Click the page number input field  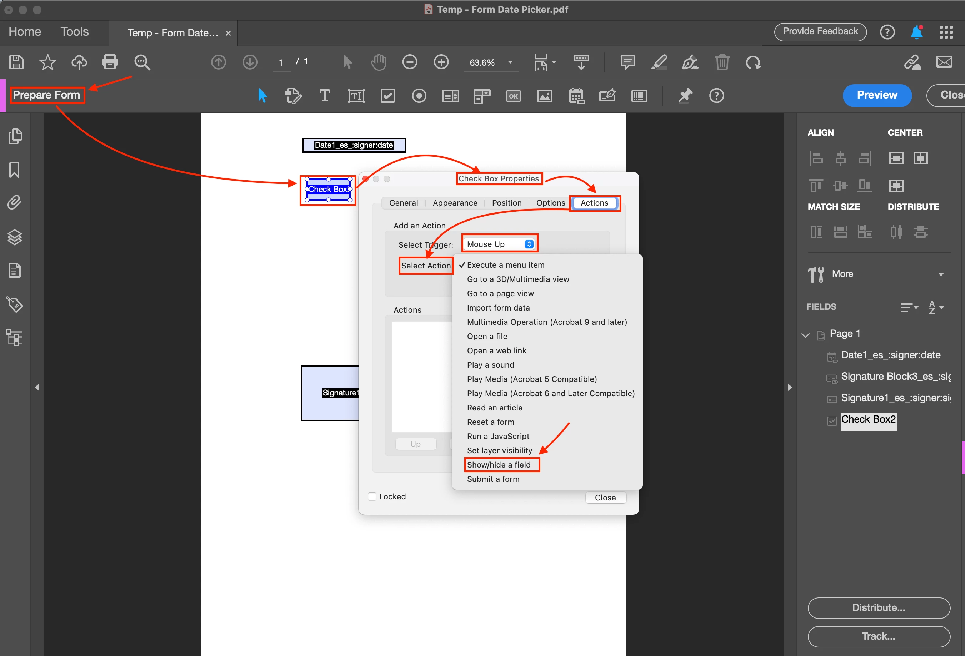[x=281, y=62]
